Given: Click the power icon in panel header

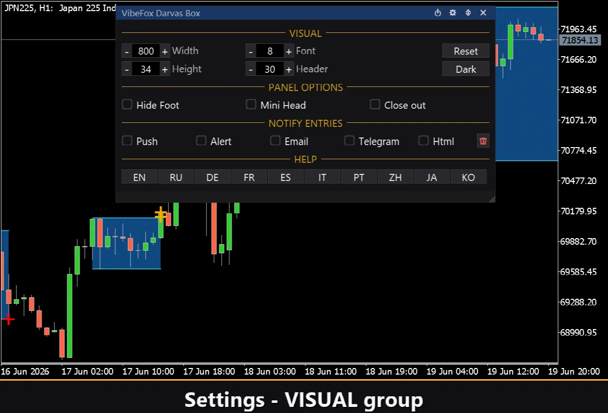Looking at the screenshot, I should coord(438,13).
